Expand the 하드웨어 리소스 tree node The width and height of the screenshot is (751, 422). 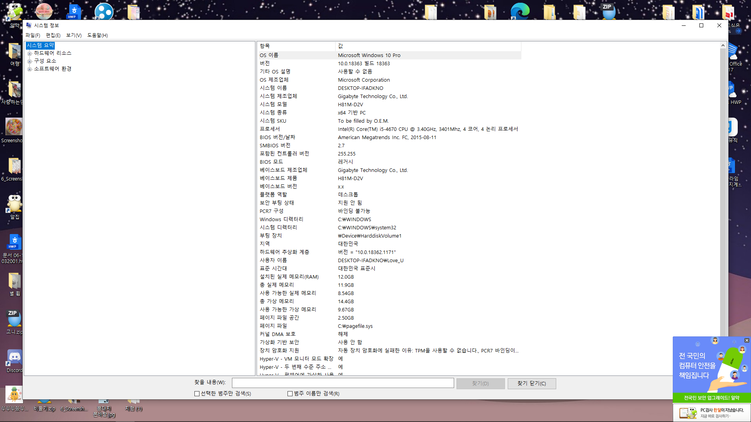[29, 54]
